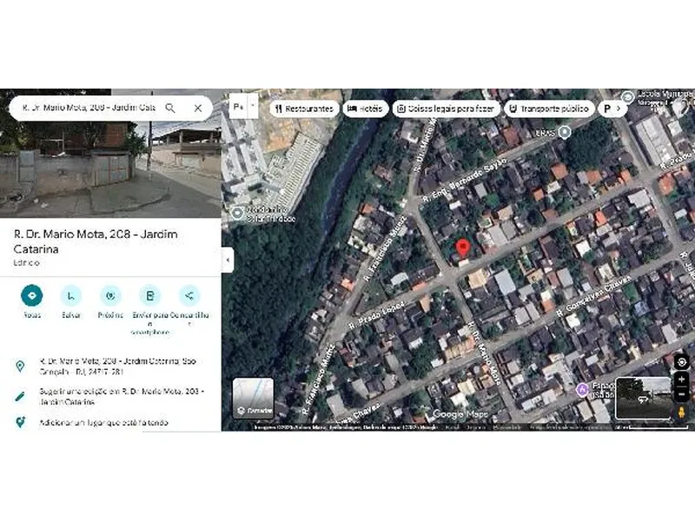Clear the search box with X
This screenshot has width=695, height=521.
tap(198, 108)
